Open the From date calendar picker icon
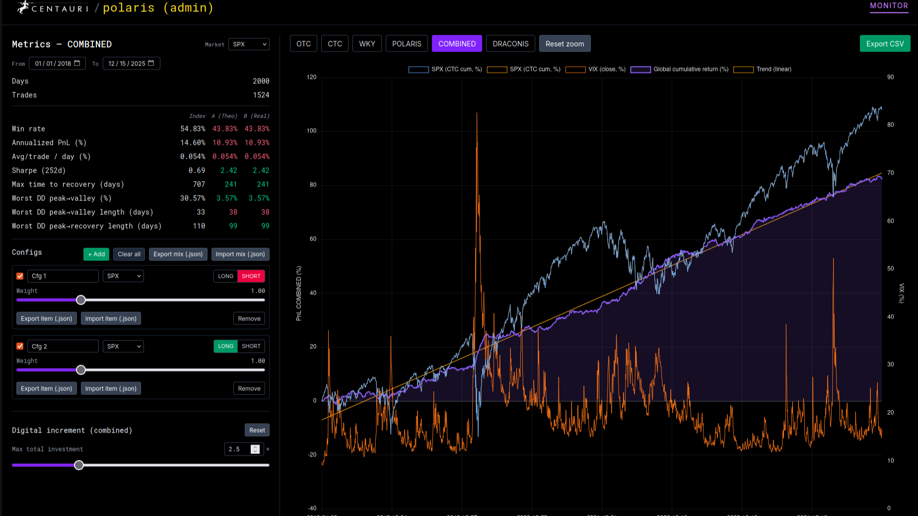Image resolution: width=918 pixels, height=516 pixels. pyautogui.click(x=77, y=63)
